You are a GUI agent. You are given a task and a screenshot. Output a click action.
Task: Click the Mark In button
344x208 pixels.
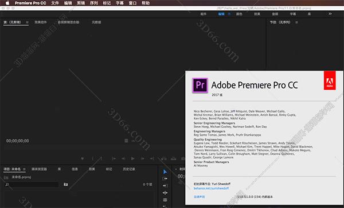pyautogui.click(x=92, y=158)
